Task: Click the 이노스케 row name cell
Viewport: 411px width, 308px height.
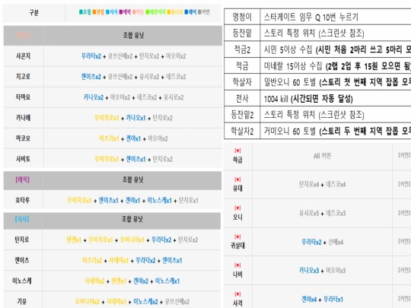Action: coord(22,281)
